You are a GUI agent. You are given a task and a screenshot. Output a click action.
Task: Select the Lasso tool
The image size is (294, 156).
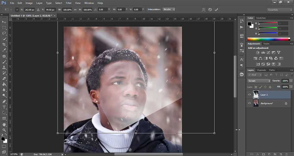tap(4, 33)
